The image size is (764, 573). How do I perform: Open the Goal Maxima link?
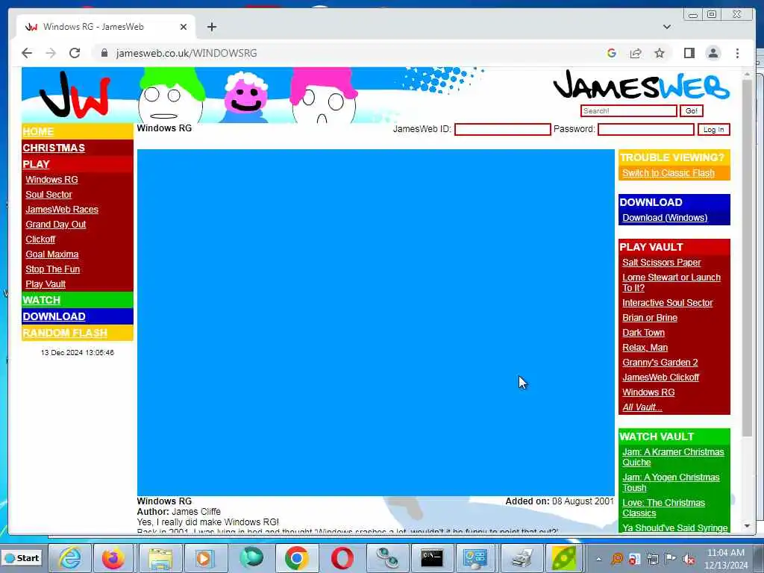pos(51,254)
